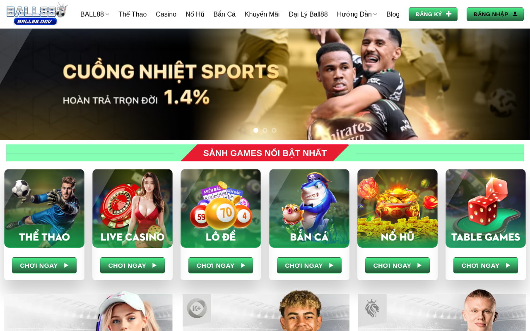The height and width of the screenshot is (331, 530).
Task: Click CHƠI NGAY under Lô Đề
Action: coord(221,266)
